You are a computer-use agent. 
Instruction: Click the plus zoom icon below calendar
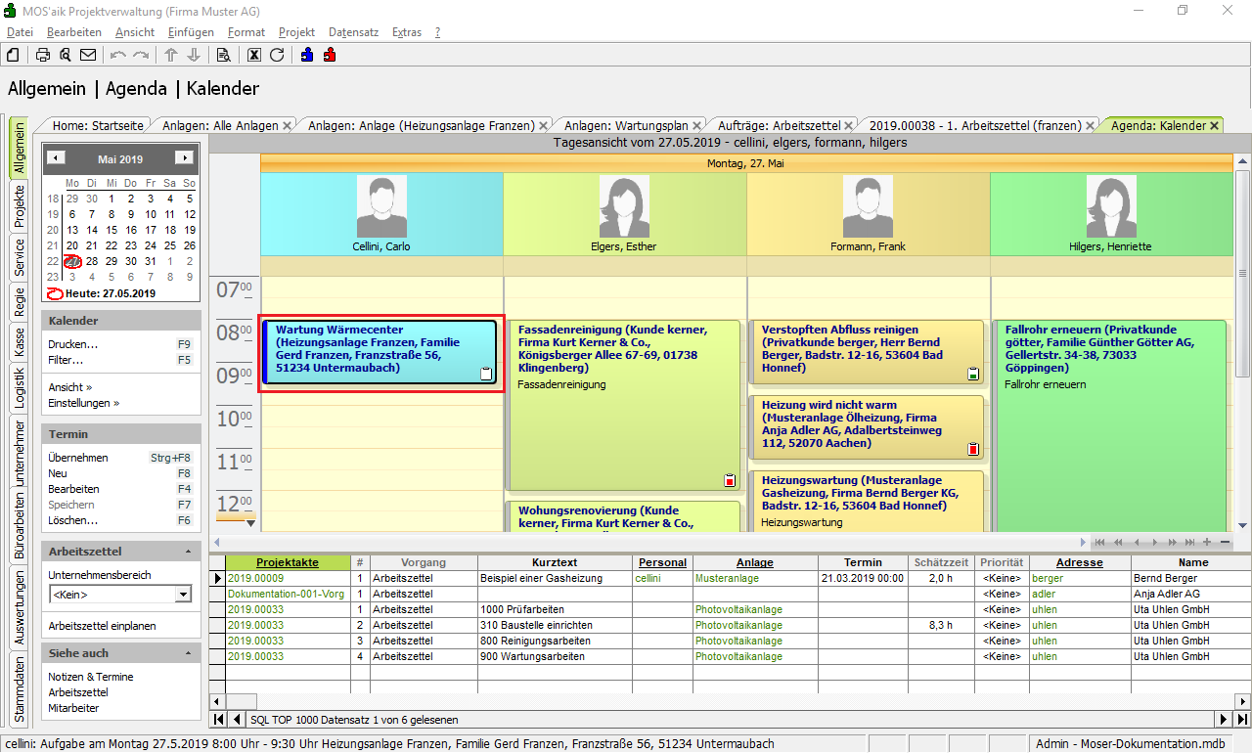(1207, 542)
